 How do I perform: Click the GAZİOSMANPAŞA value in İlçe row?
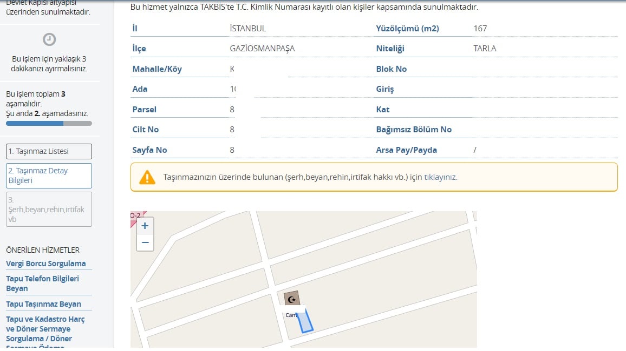click(262, 49)
